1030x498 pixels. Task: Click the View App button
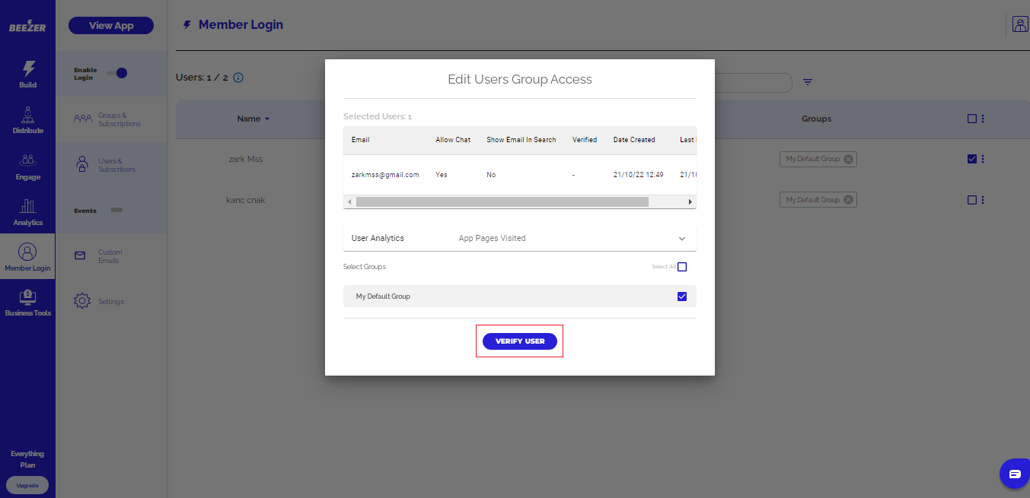click(111, 25)
